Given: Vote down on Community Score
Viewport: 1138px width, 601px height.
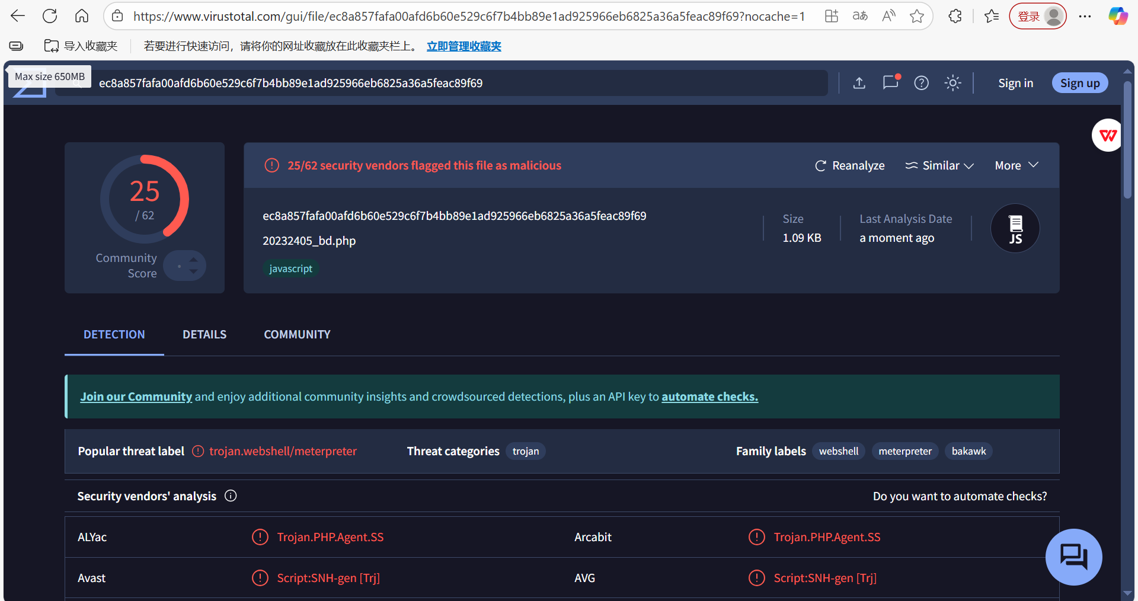Looking at the screenshot, I should pyautogui.click(x=193, y=271).
